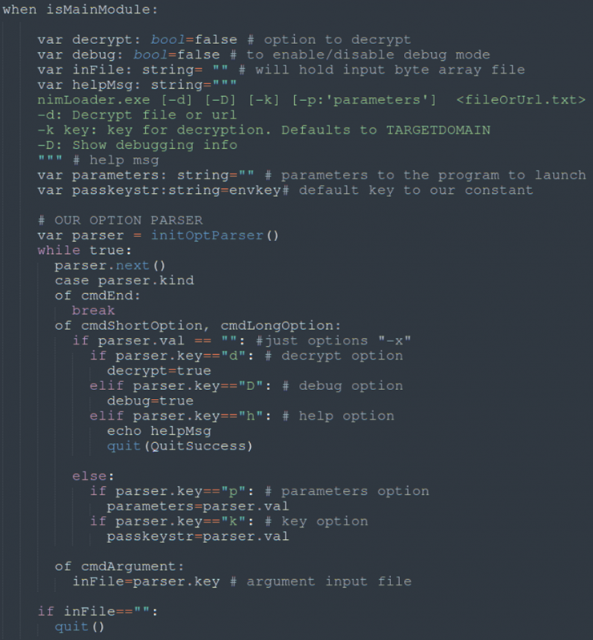Click the '# OUR OPTION PARSER' comment
The width and height of the screenshot is (593, 640).
[120, 220]
